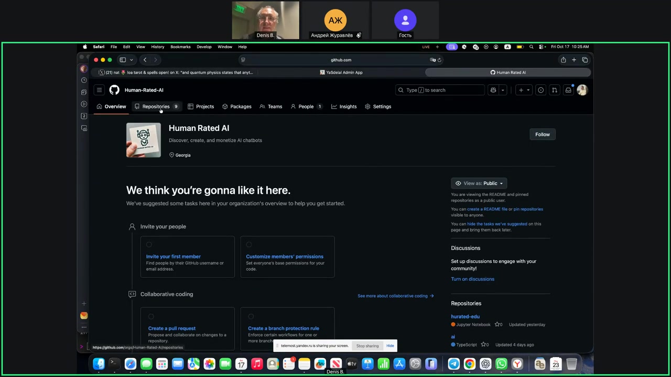Open the Bookmarks menu in the menu bar
Viewport: 671px width, 377px height.
click(x=180, y=47)
